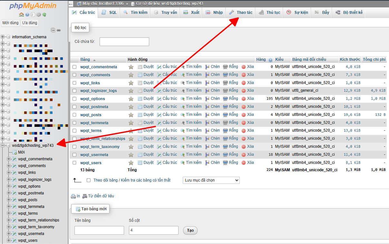Expand the information_schema database node
Viewport: 389px width, 244px height.
[3, 37]
